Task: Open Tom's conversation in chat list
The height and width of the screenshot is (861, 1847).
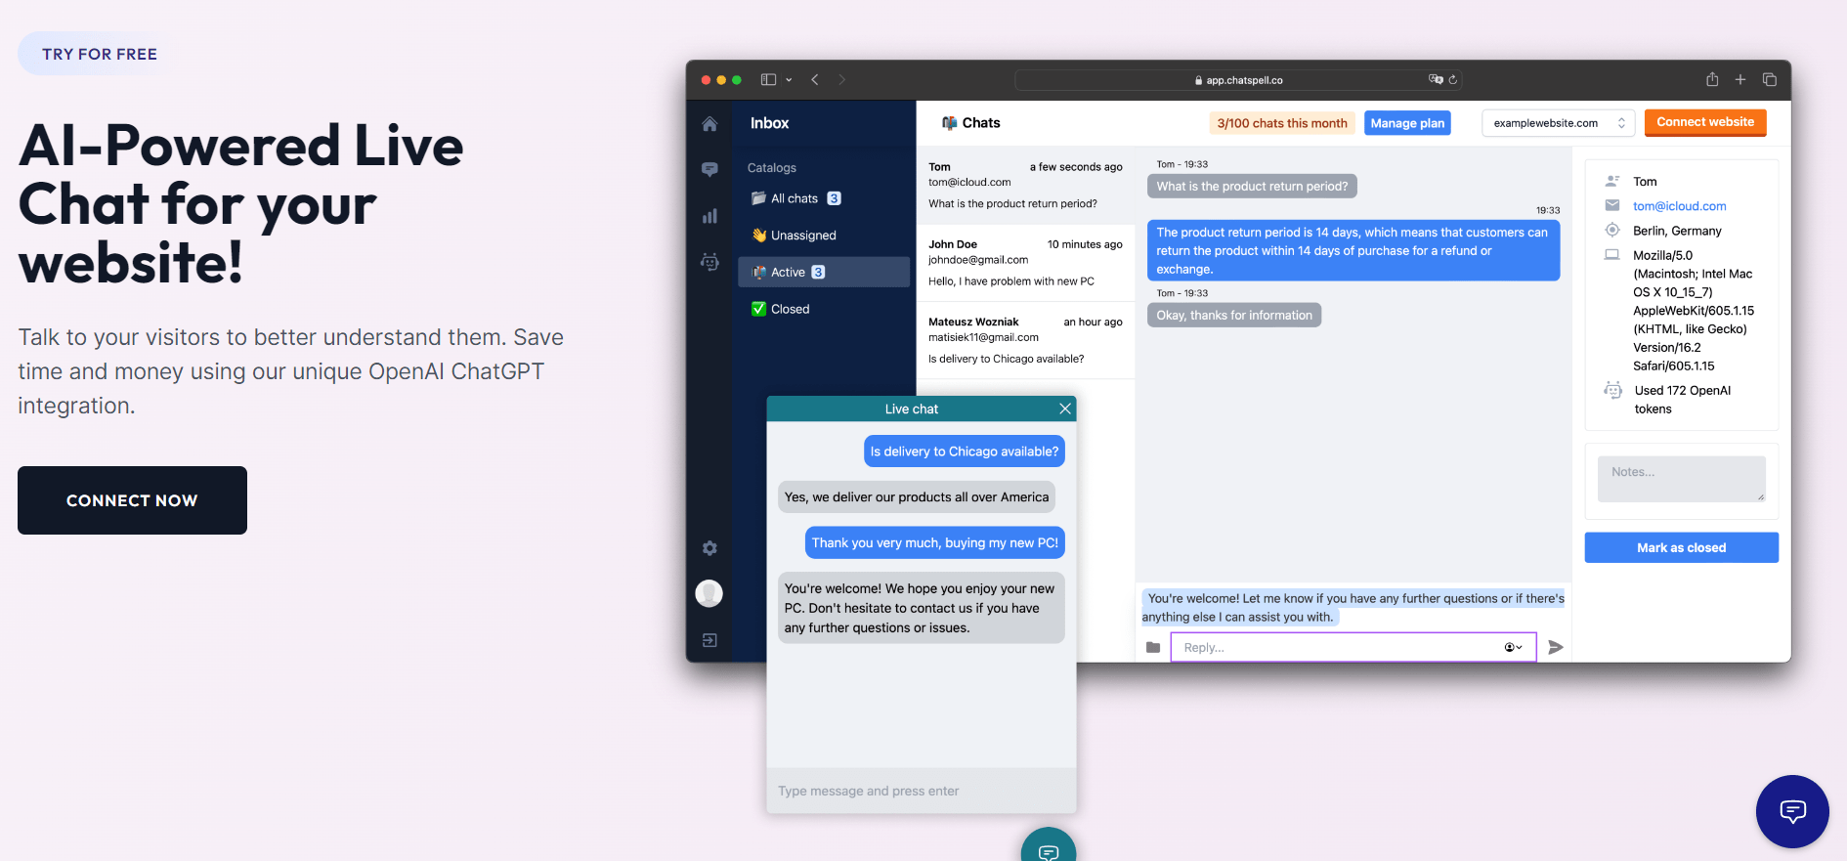Action: tap(1025, 186)
